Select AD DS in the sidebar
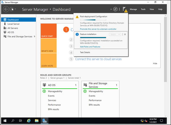 click(x=18, y=32)
